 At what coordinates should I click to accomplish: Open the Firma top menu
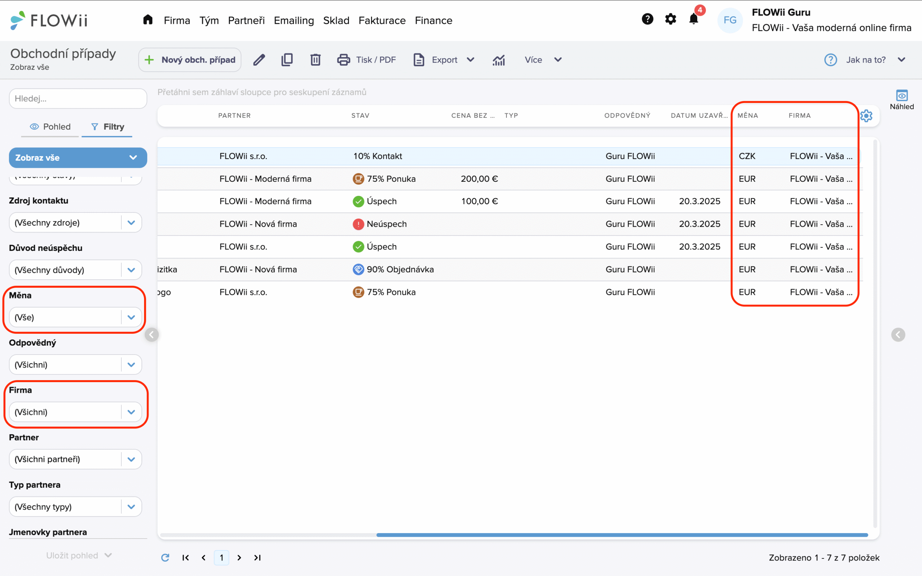pyautogui.click(x=177, y=21)
